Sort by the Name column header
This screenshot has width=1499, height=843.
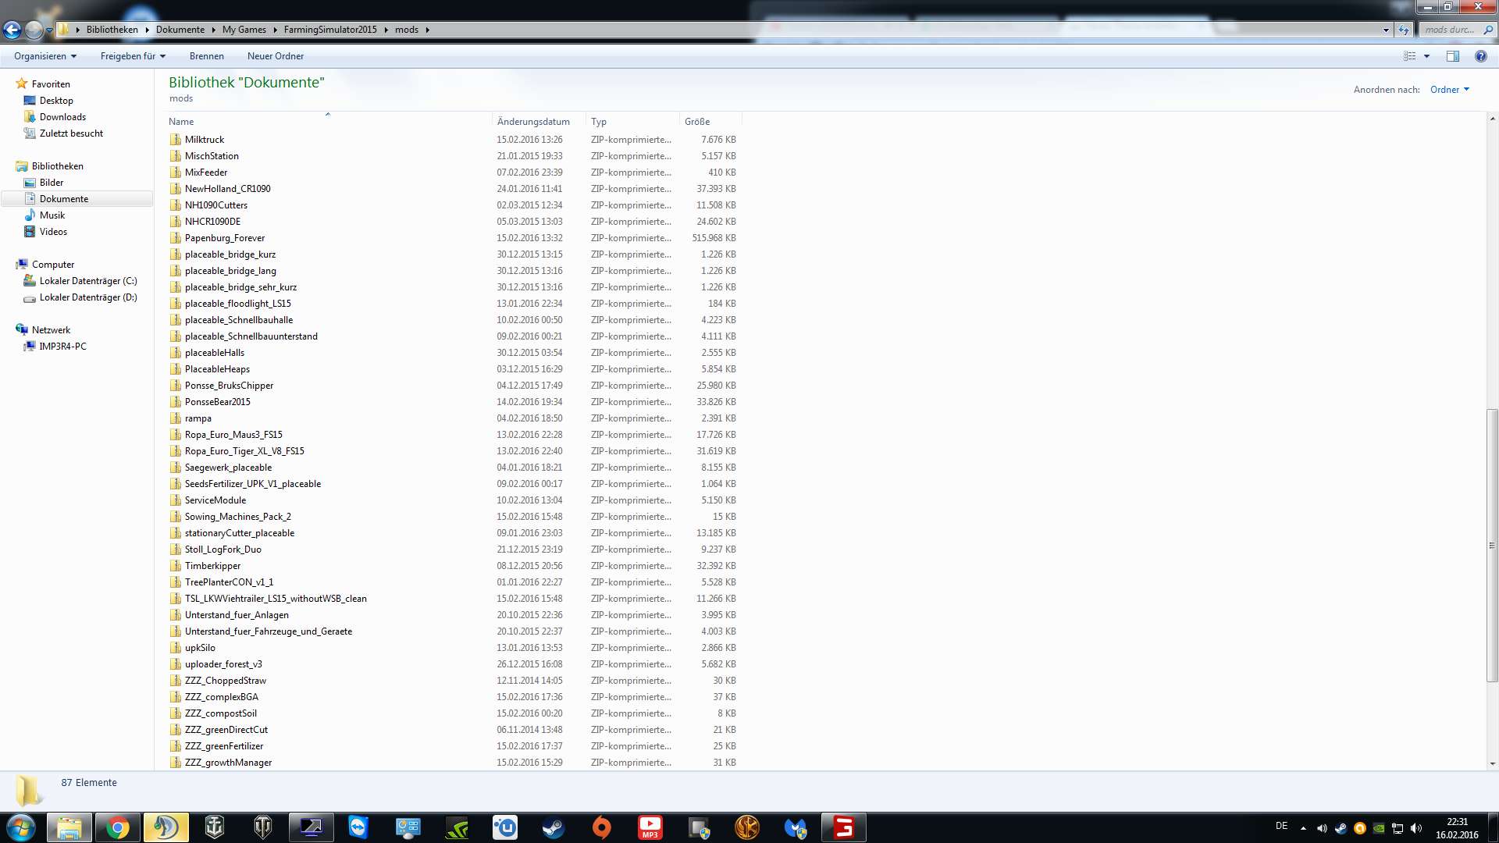[x=328, y=122]
